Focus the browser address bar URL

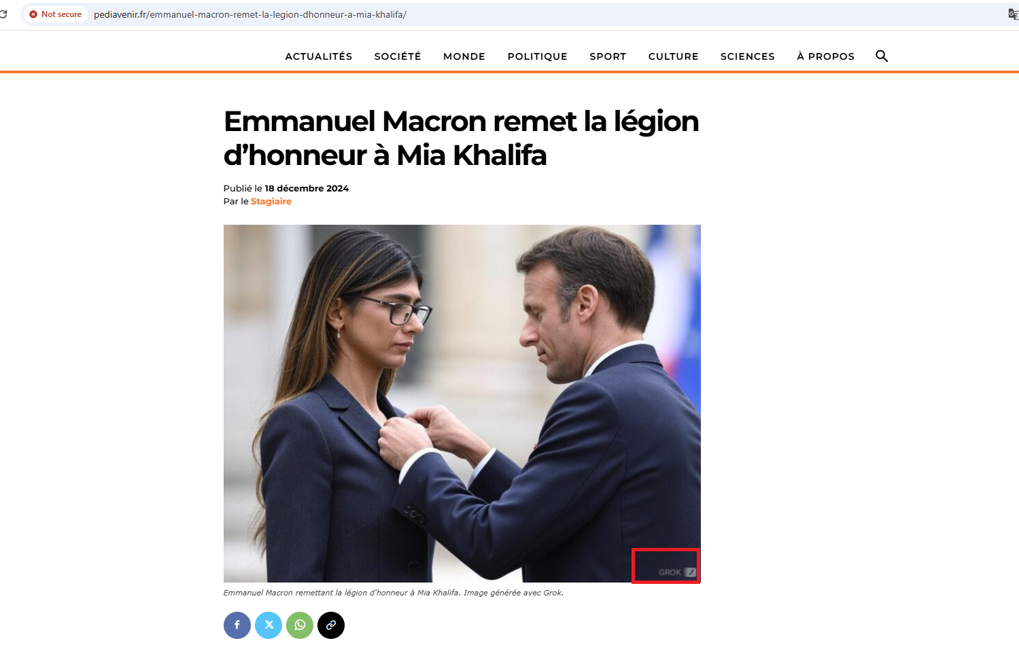[250, 14]
